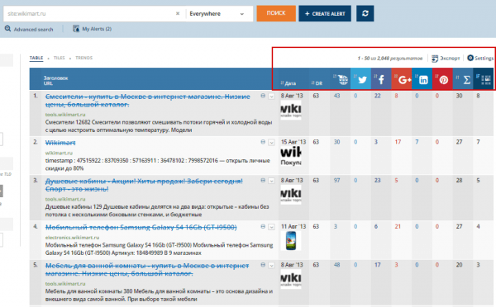
Task: Open Settings gear in results bar
Action: 480,58
